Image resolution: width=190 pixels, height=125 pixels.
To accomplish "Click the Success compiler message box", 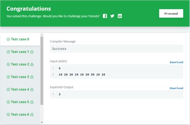I will pos(117,48).
